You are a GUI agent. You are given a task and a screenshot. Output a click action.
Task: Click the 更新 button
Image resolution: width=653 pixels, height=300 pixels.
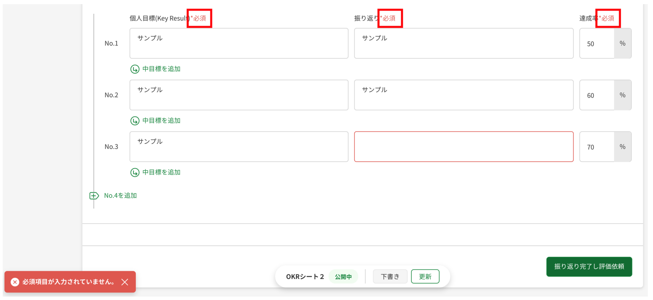point(425,277)
